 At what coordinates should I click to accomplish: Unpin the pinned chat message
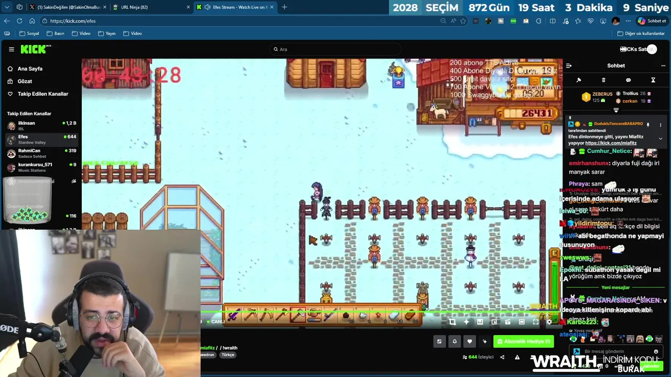[648, 125]
